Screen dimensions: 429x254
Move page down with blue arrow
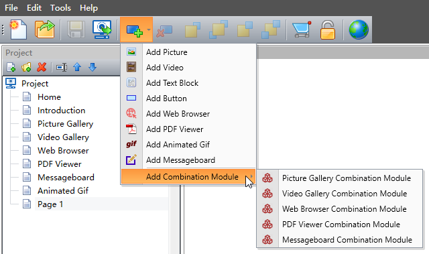93,67
